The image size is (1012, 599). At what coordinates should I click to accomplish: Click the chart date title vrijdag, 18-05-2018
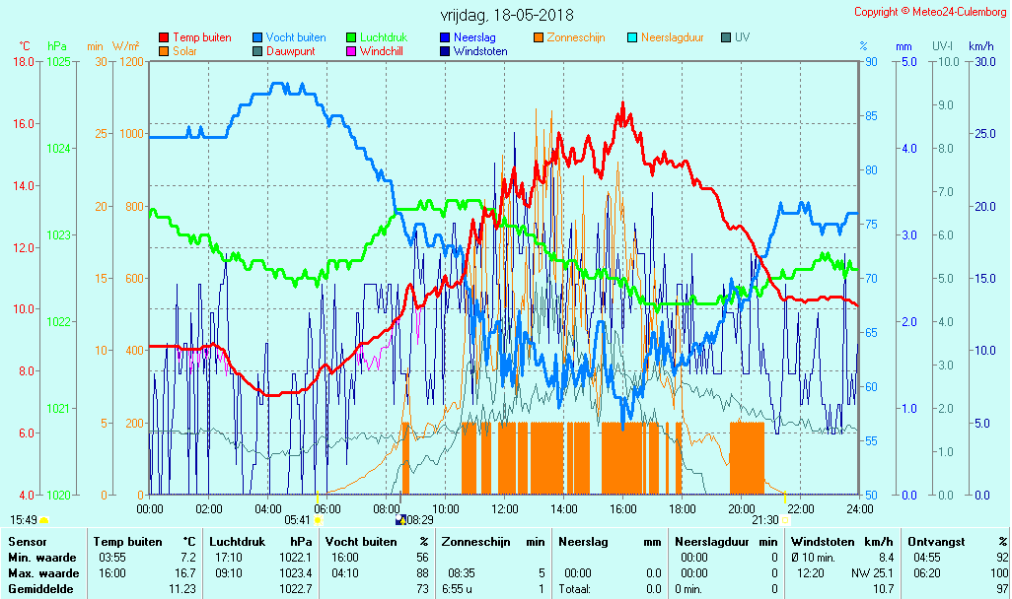[506, 16]
